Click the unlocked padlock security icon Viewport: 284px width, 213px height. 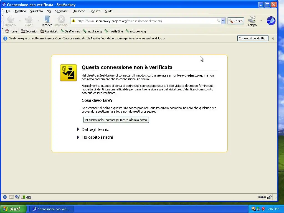(x=270, y=197)
